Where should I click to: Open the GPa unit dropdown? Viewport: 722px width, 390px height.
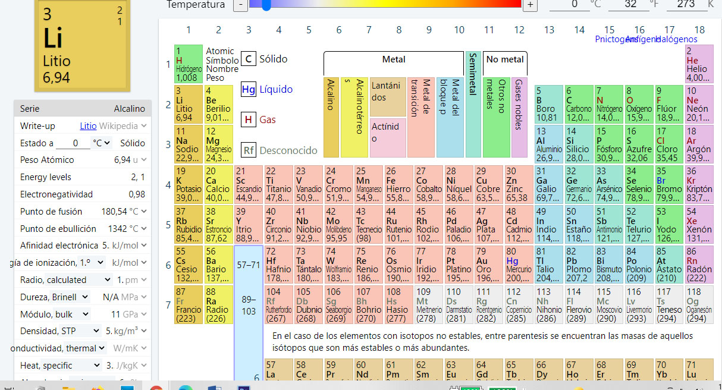pos(136,314)
